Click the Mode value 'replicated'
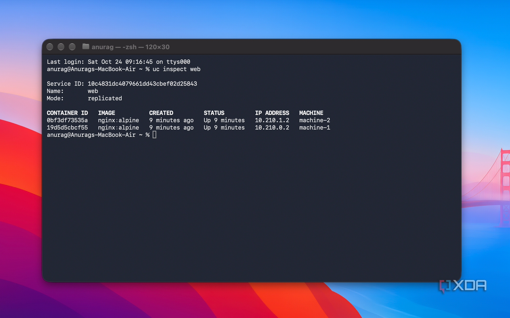510x318 pixels. pyautogui.click(x=105, y=98)
